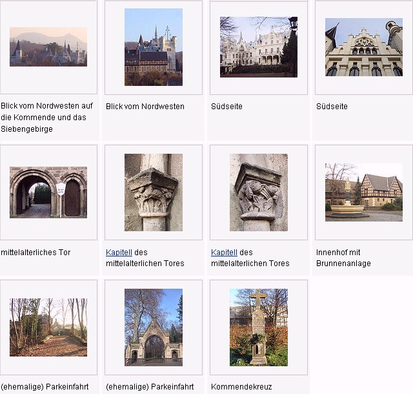Open the Siebengebirge panorama thumbnail
Image resolution: width=413 pixels, height=394 pixels.
point(48,47)
